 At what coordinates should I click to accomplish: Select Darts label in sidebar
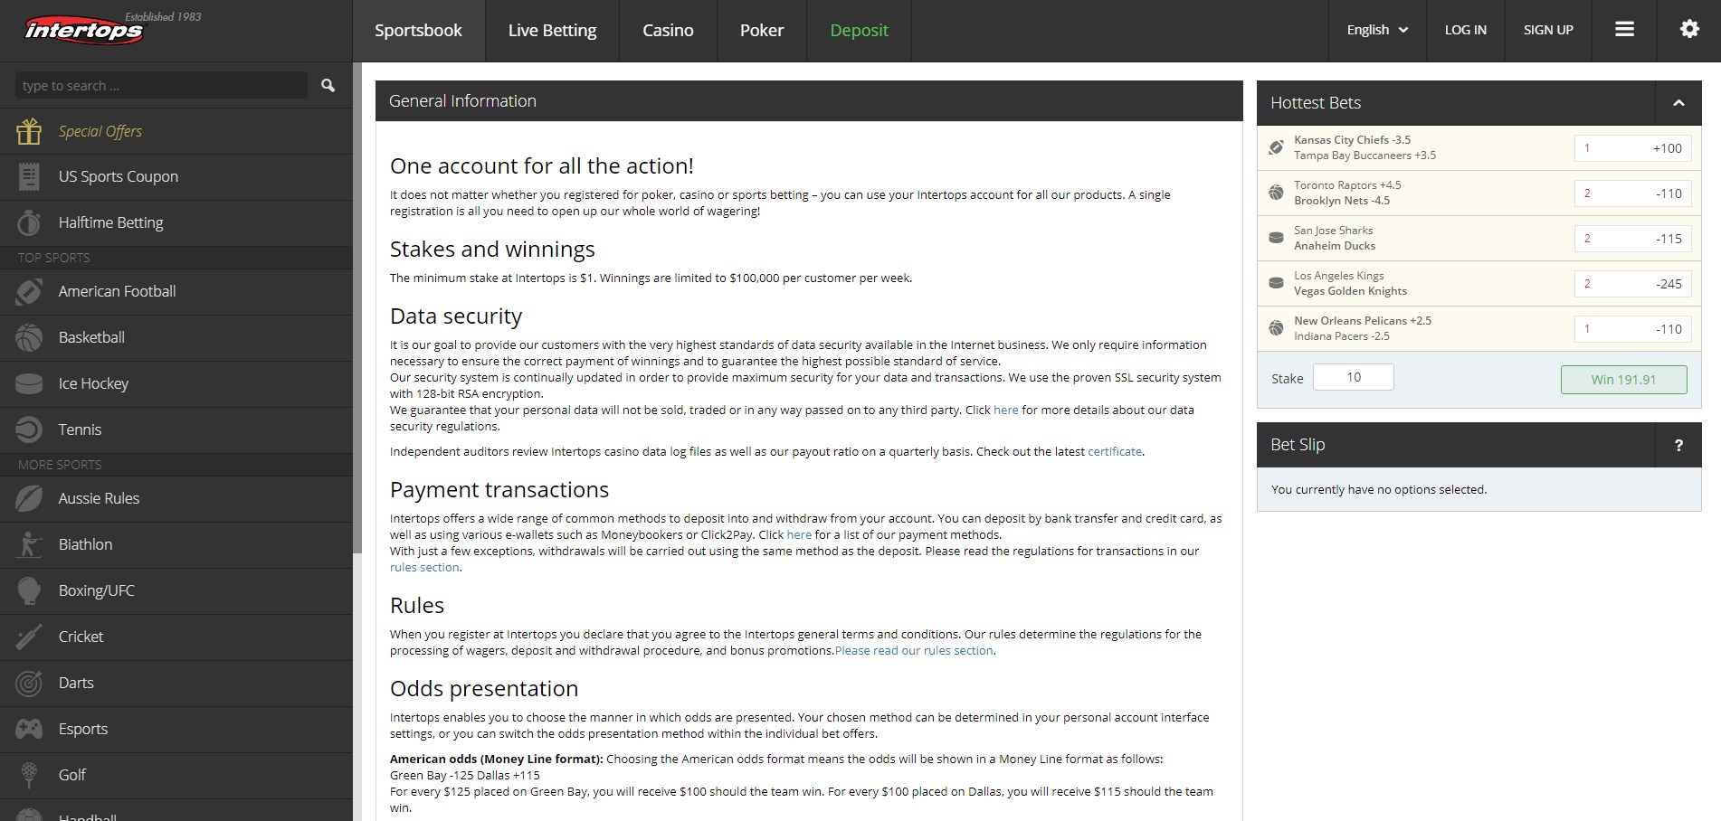pos(76,683)
